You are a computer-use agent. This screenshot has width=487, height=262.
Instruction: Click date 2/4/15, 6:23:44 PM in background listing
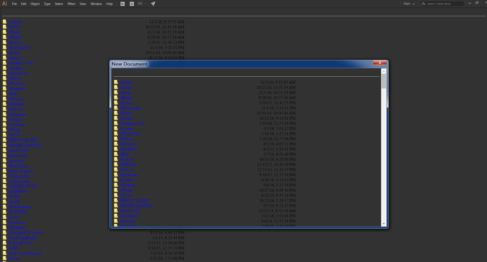click(x=168, y=238)
